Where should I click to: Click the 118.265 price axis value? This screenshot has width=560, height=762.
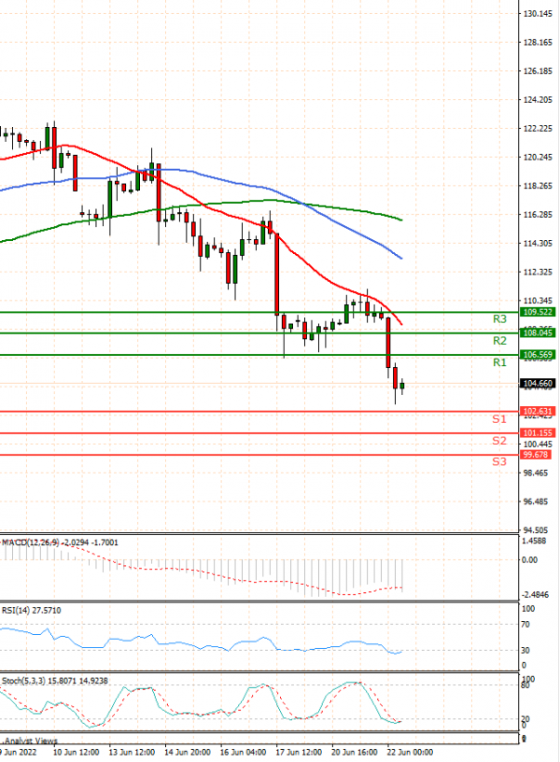(538, 186)
